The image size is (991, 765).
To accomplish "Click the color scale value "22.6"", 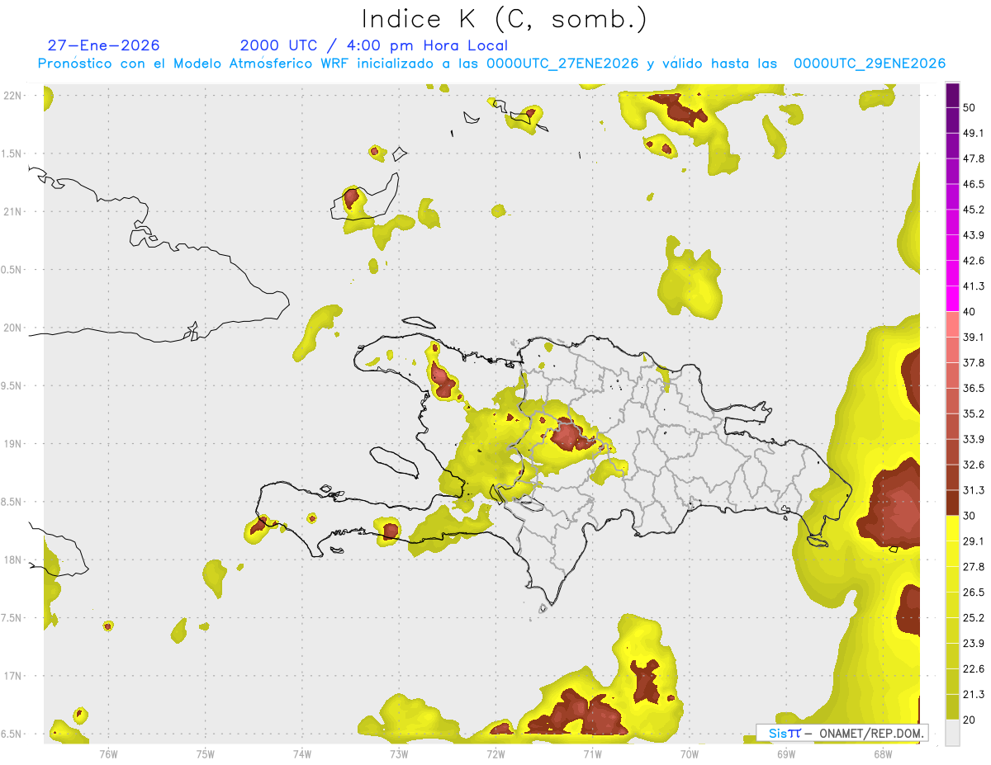I will click(x=974, y=668).
